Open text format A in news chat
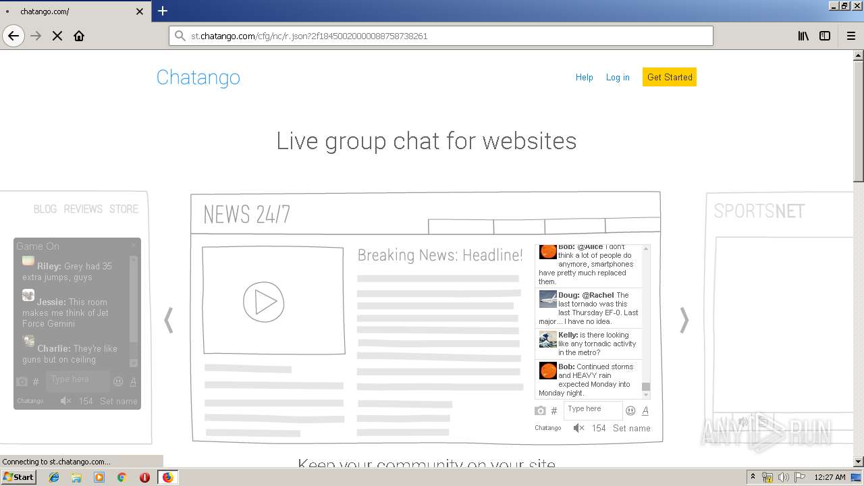The image size is (864, 486). (x=645, y=410)
